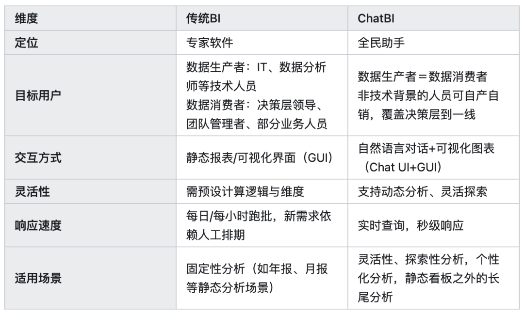Select the 交互方式 row label
Image resolution: width=524 pixels, height=315 pixels.
point(91,157)
